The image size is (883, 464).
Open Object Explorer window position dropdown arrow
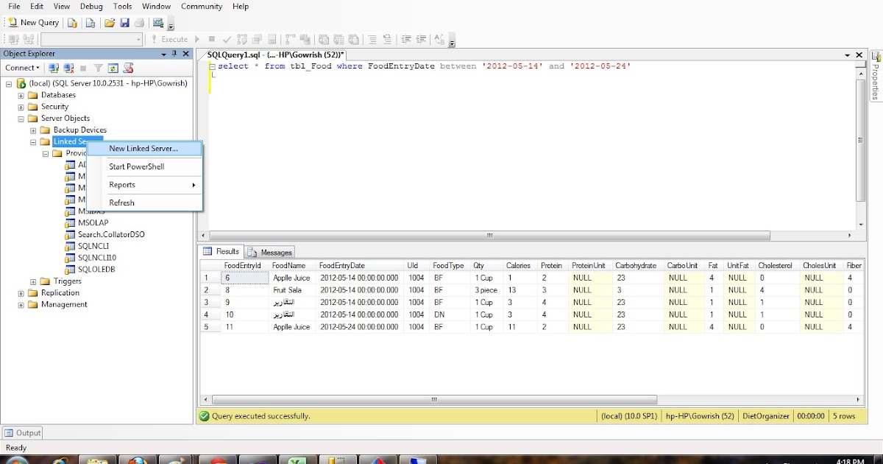tap(163, 54)
